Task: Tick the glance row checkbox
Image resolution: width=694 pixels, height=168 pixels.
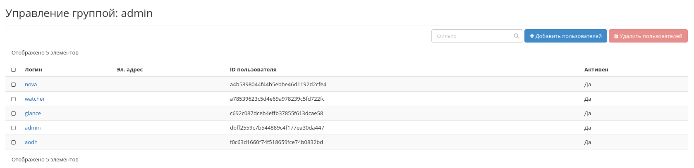Action: tap(14, 114)
